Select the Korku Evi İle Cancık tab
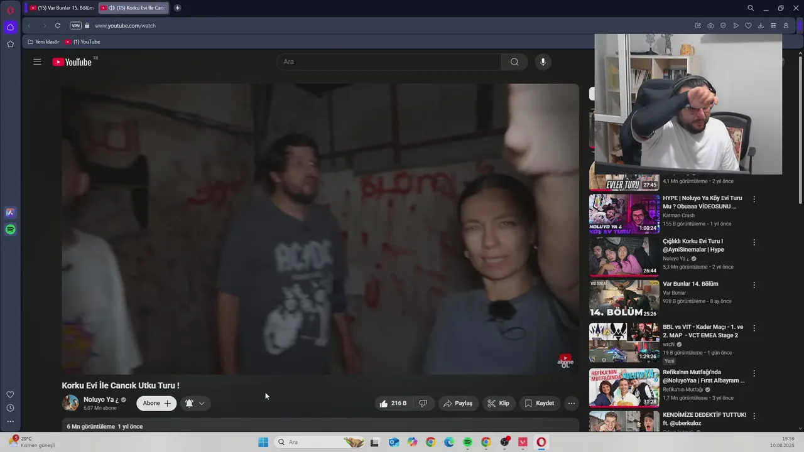804x452 pixels. tap(134, 8)
